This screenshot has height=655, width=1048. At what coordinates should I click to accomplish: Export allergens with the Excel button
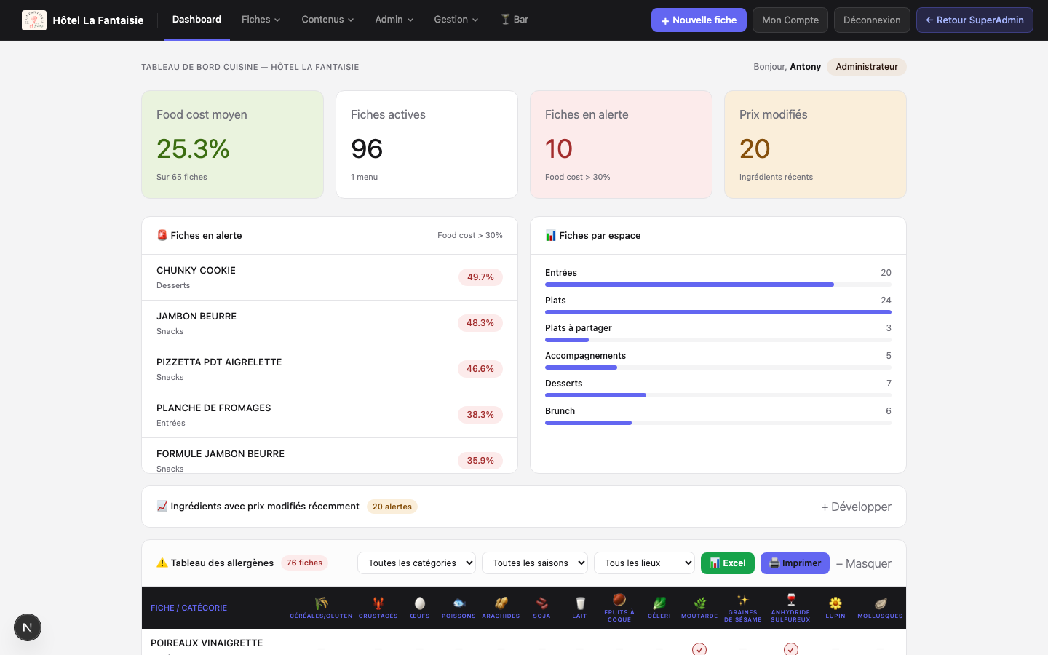tap(728, 563)
